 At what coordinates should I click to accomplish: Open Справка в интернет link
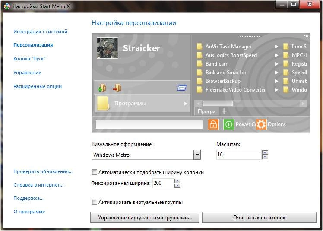[38, 185]
